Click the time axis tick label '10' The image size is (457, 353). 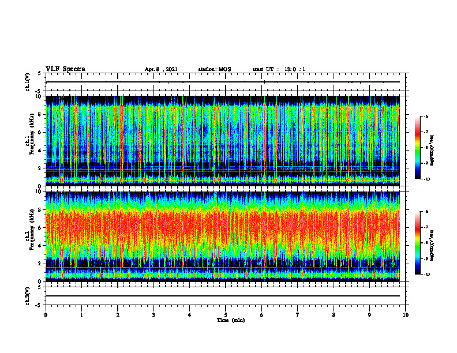406,315
